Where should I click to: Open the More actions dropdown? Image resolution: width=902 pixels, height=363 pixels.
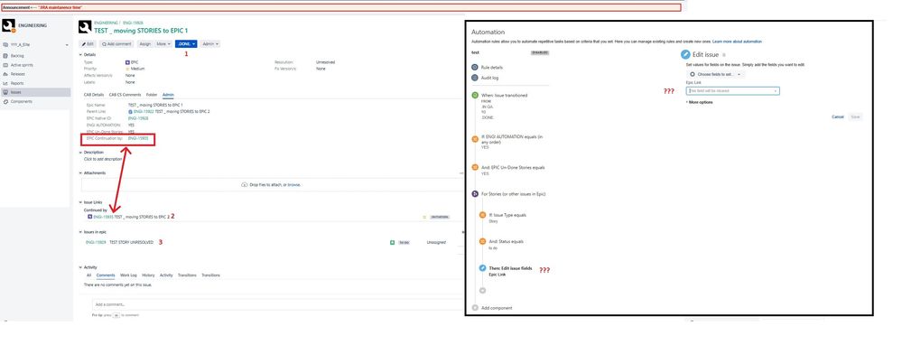[x=163, y=43]
